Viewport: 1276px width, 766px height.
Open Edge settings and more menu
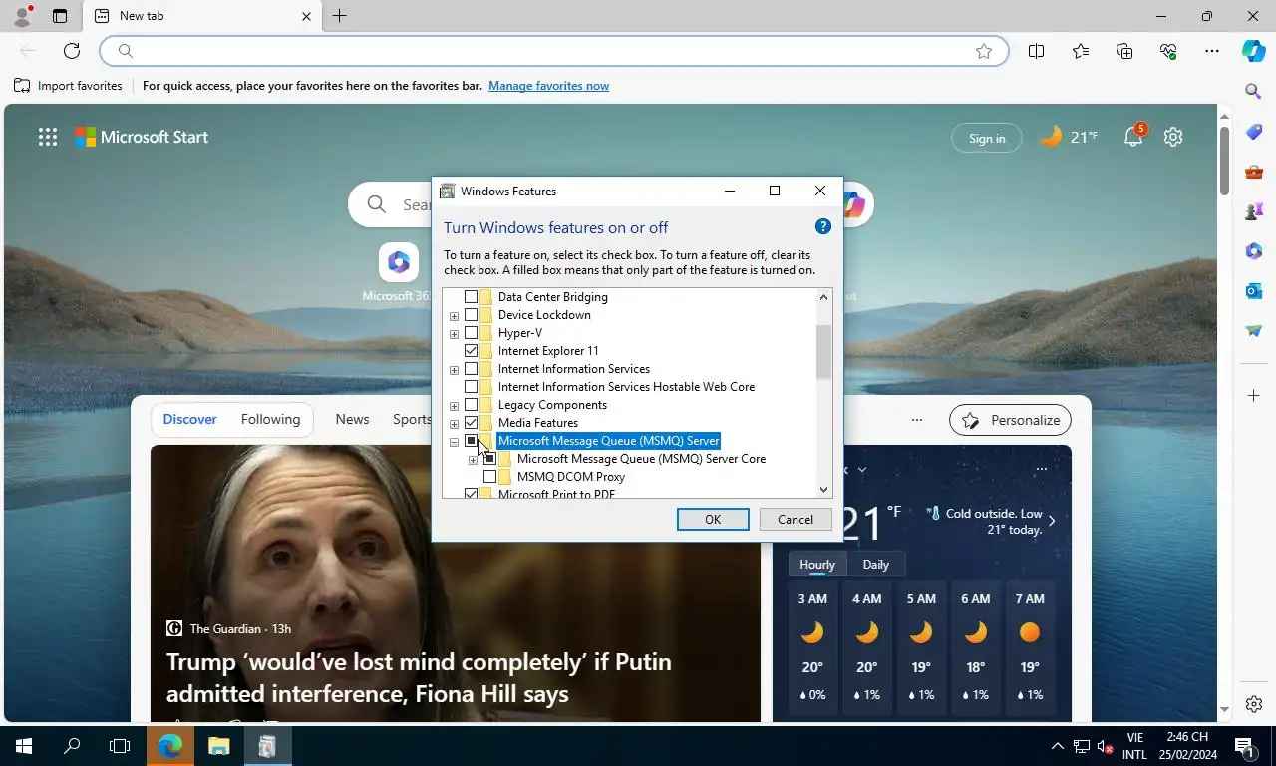click(x=1212, y=51)
